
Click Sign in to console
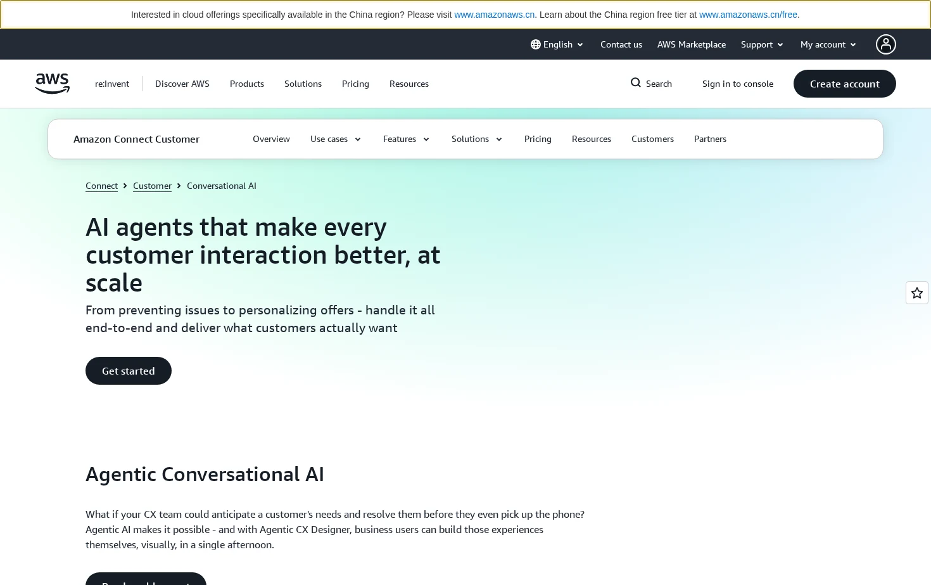pos(738,84)
